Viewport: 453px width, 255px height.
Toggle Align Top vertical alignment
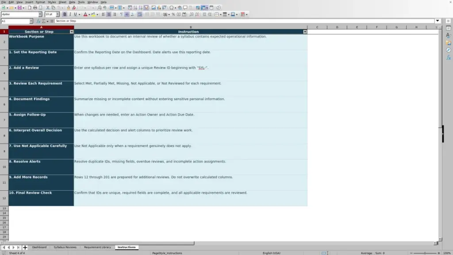(121, 14)
